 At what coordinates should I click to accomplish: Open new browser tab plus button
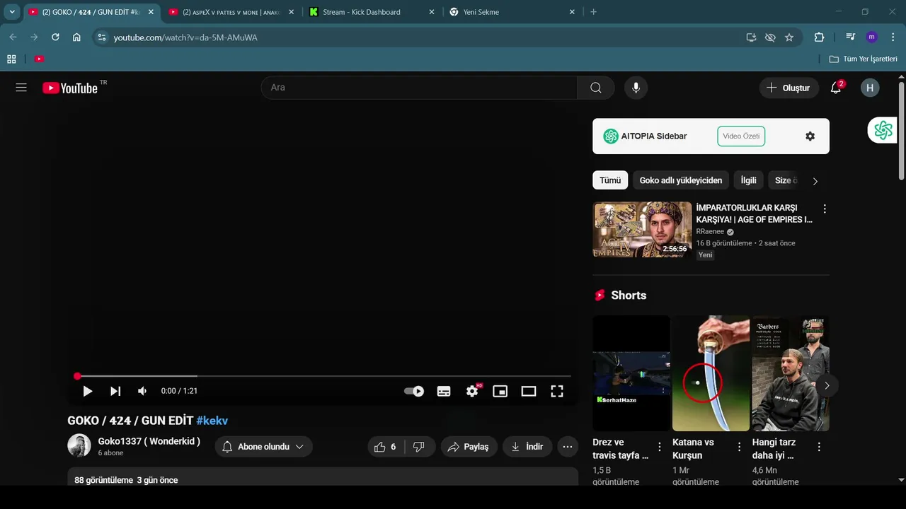[x=593, y=12]
